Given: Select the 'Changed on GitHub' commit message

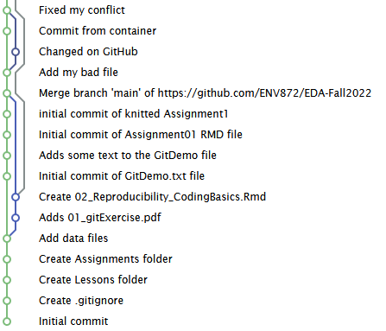Looking at the screenshot, I should [x=88, y=52].
